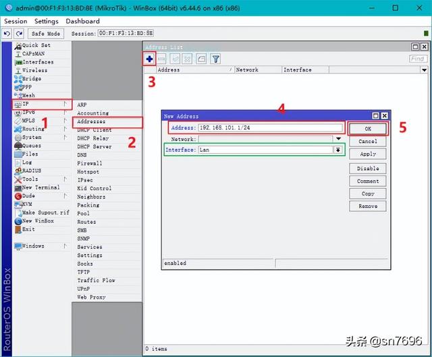Click OK in New Address dialog
Viewport: 432px width, 357px height.
pyautogui.click(x=368, y=129)
